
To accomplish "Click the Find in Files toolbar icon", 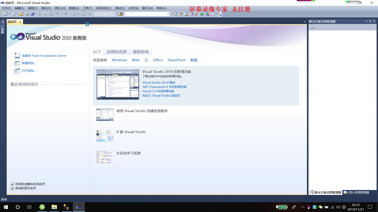I will coord(120,14).
